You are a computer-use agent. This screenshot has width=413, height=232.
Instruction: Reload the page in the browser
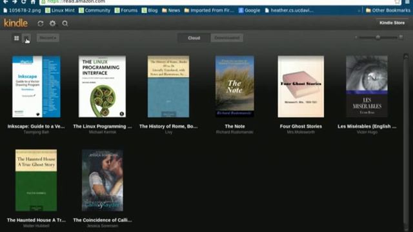click(24, 1)
